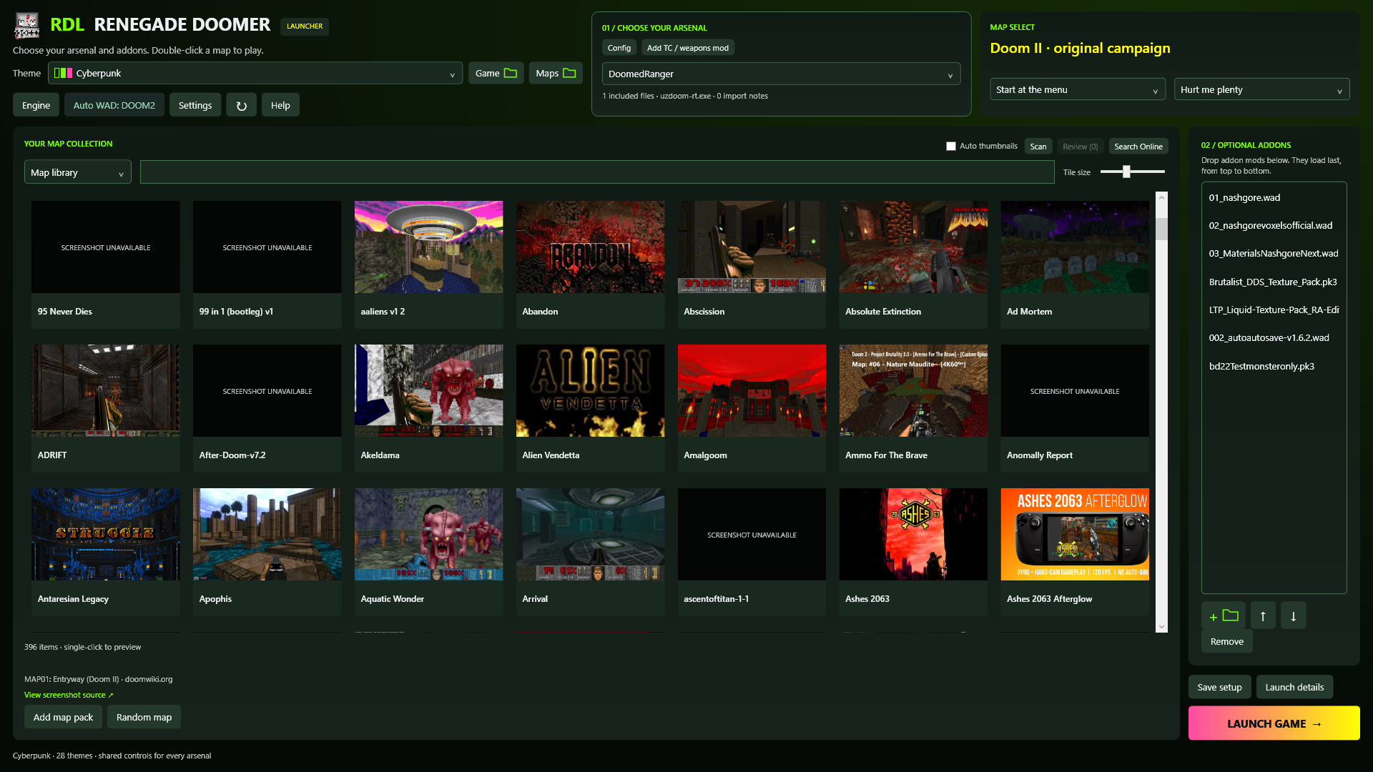Move selected addon down with arrow

(1293, 615)
